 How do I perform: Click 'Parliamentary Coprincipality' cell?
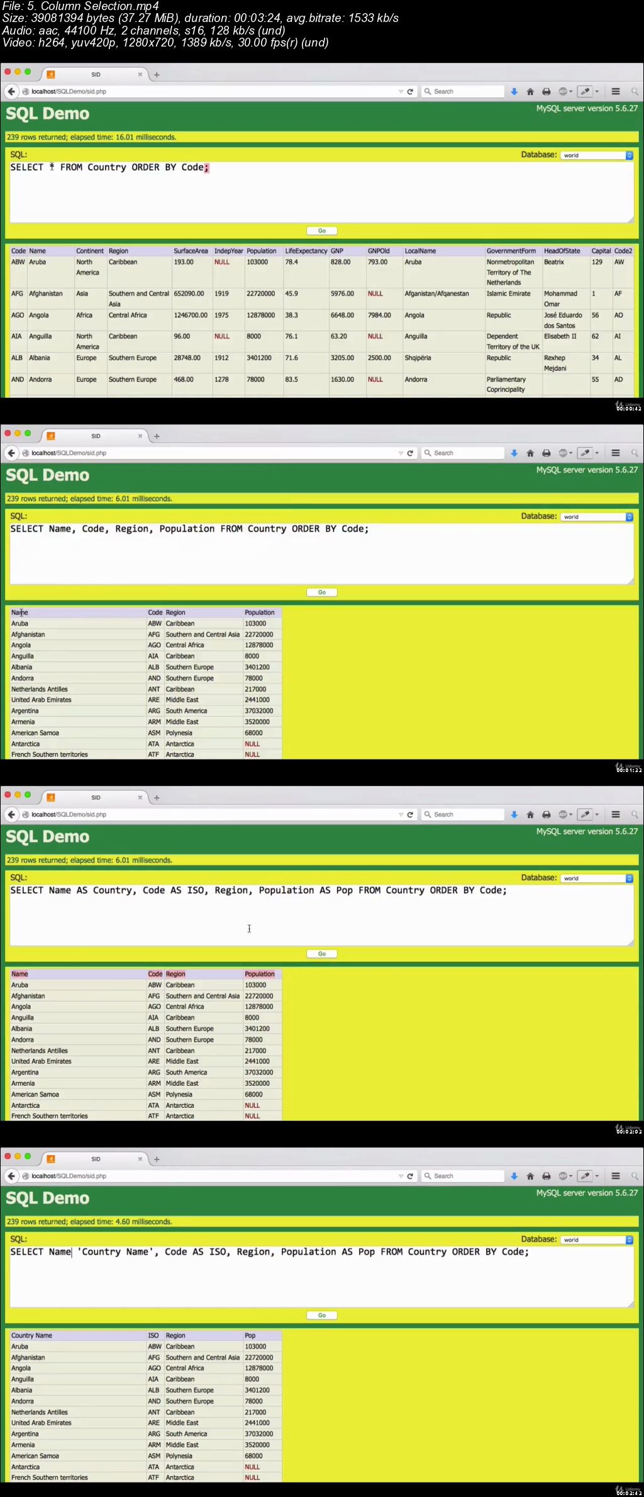pos(506,384)
